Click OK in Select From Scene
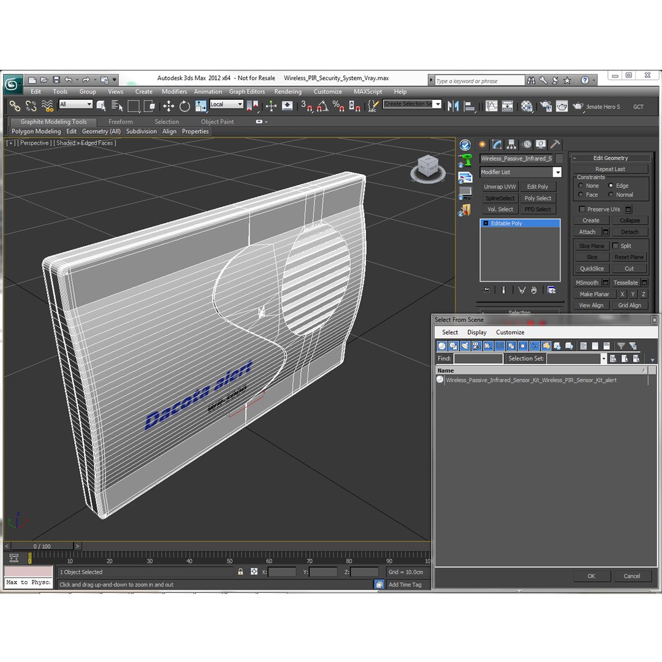The image size is (662, 662). click(x=592, y=576)
